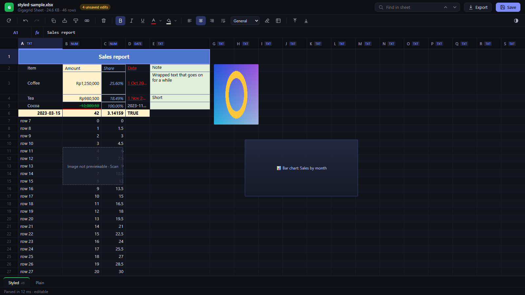Image resolution: width=525 pixels, height=295 pixels.
Task: Export the spreadsheet
Action: (x=478, y=7)
